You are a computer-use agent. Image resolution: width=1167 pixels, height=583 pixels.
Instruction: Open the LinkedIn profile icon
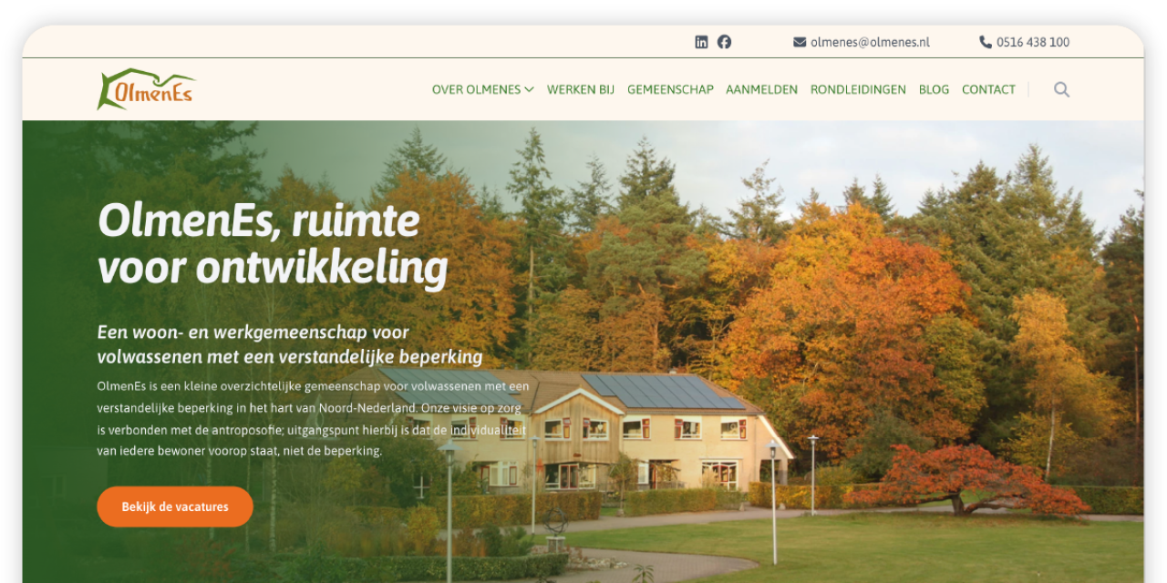(x=701, y=42)
